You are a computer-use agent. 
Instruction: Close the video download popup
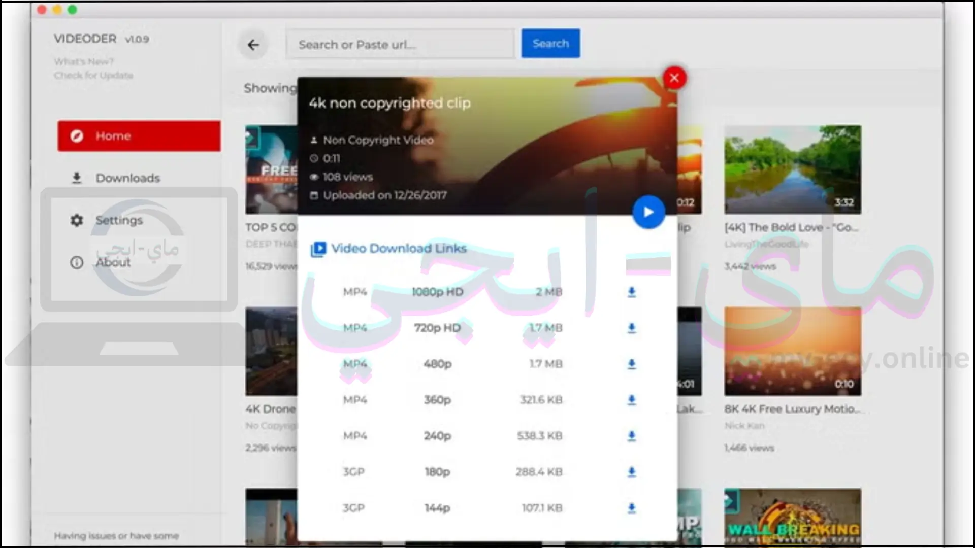tap(674, 78)
